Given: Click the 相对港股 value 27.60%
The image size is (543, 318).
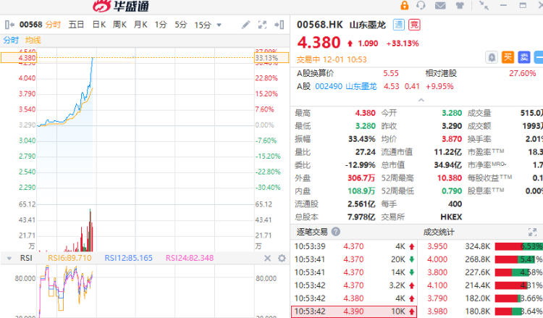Looking at the screenshot, I should click(x=522, y=73).
